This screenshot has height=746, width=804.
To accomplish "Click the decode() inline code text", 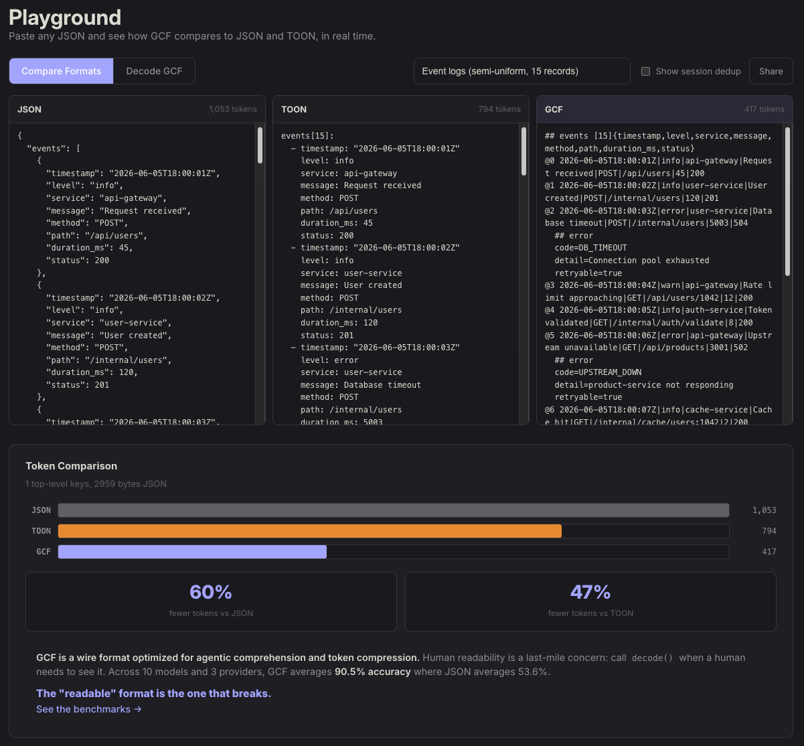I will [652, 658].
